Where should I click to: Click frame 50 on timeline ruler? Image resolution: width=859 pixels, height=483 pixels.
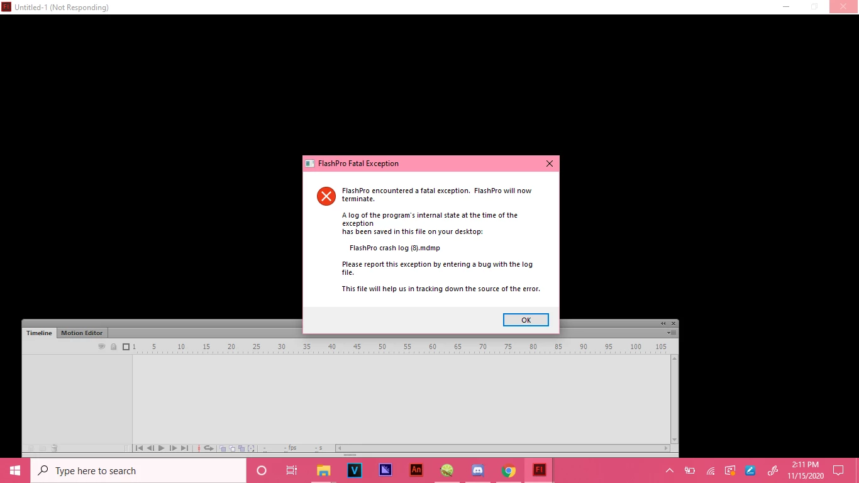pos(382,347)
